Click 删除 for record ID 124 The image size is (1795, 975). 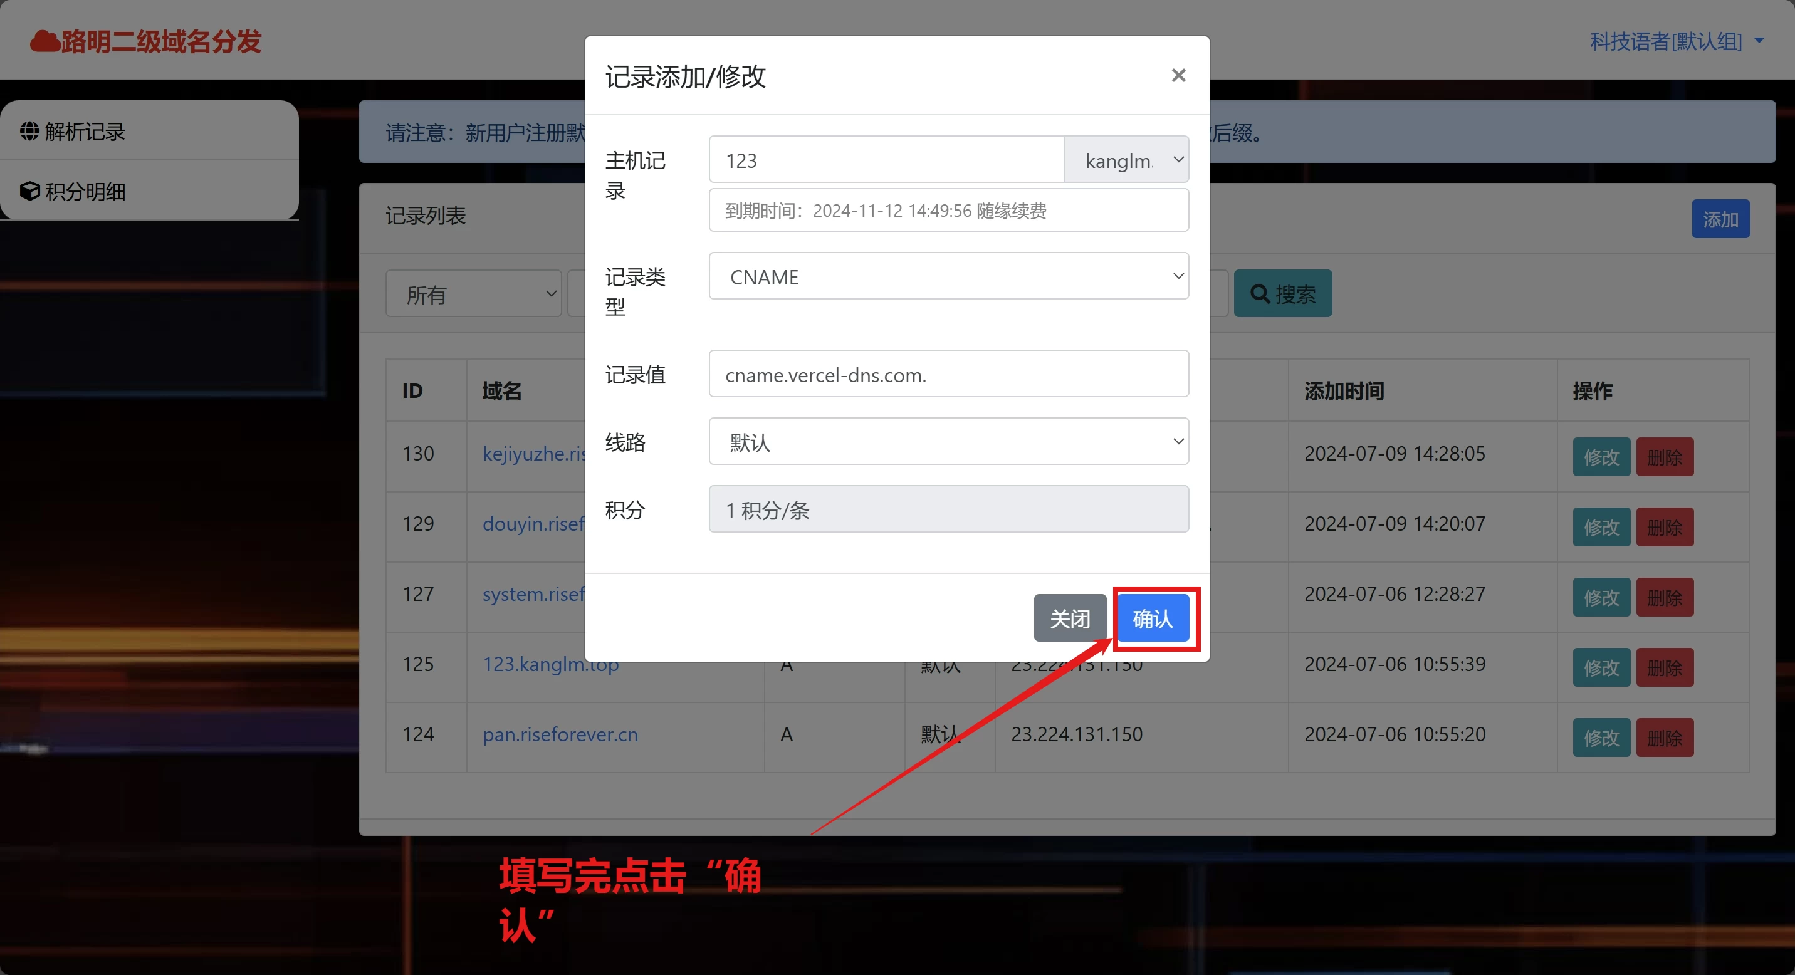pos(1665,738)
